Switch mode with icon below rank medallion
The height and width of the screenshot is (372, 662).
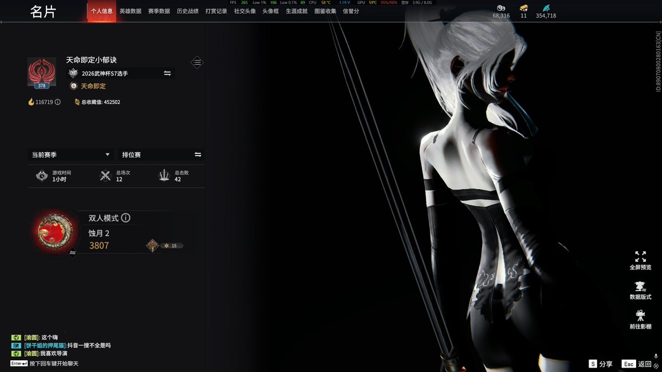pos(72,253)
